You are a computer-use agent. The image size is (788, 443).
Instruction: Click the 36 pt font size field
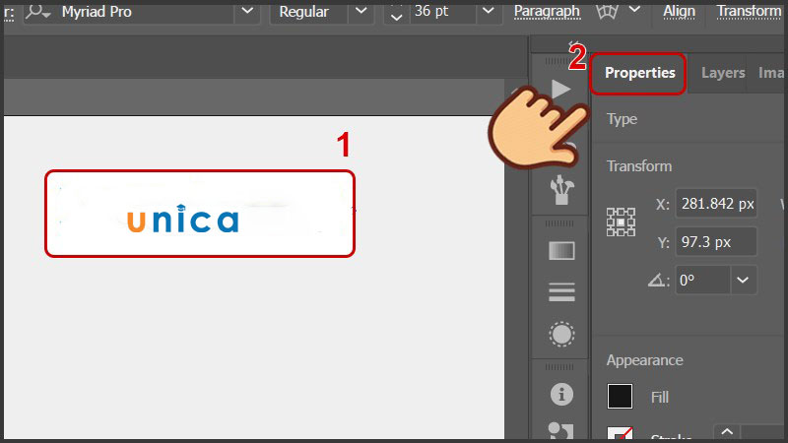[x=442, y=12]
